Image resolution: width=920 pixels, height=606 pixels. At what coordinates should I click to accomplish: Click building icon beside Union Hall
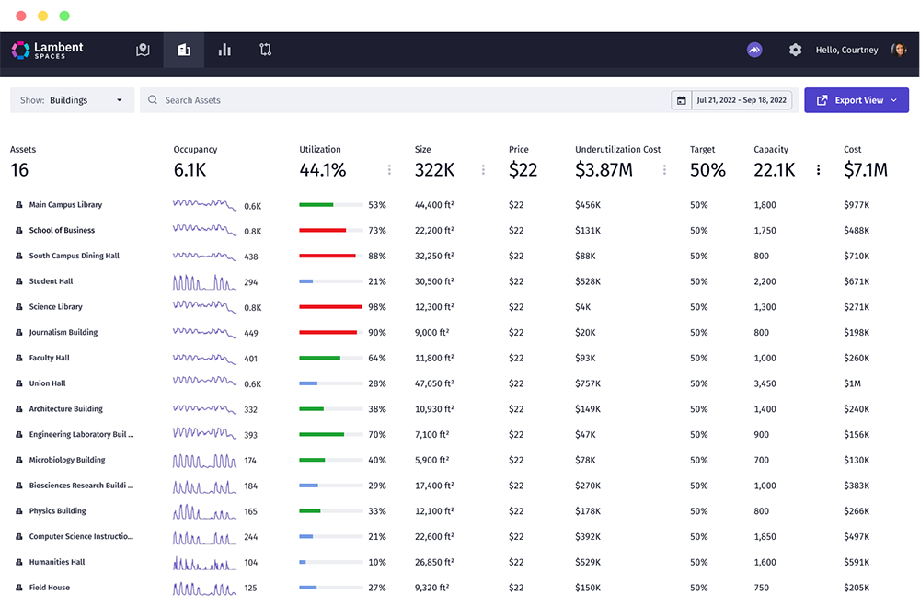pyautogui.click(x=18, y=383)
